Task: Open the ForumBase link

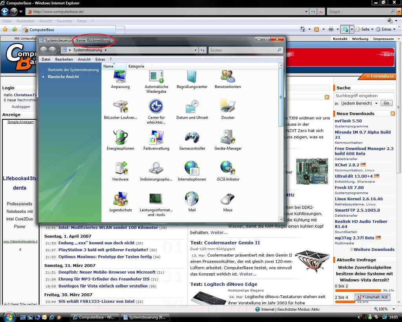Action: point(380,76)
